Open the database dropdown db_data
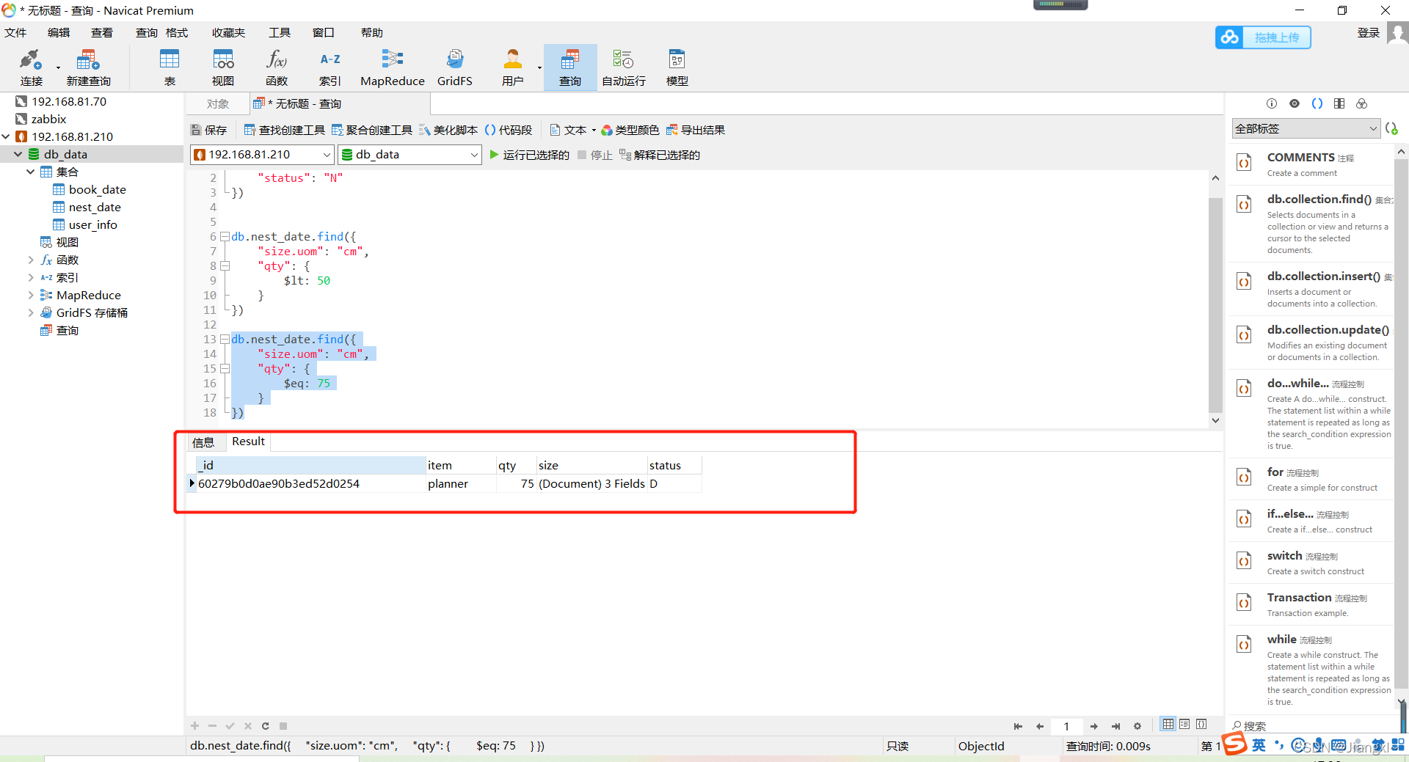This screenshot has height=762, width=1409. (409, 155)
